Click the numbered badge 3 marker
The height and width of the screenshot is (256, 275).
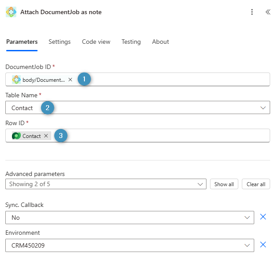pyautogui.click(x=61, y=136)
